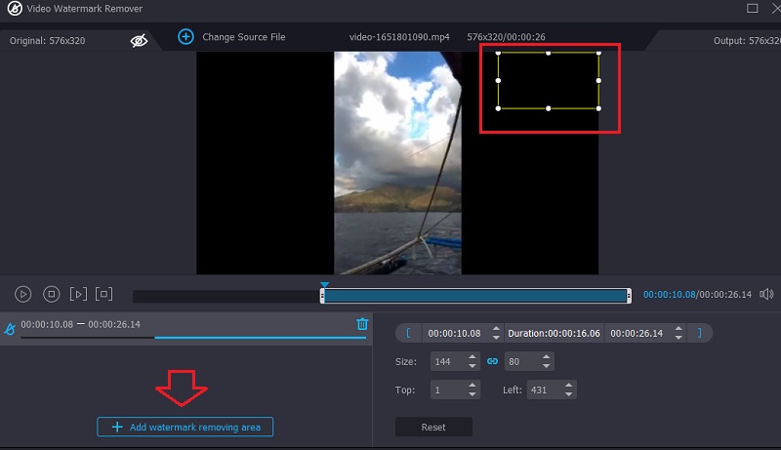The height and width of the screenshot is (450, 781).
Task: Click the Reset button
Action: (x=433, y=427)
